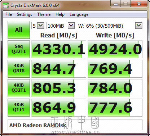Click the 4KiB Q1T1 write result 777.6
This screenshot has width=150, height=136.
coord(115,108)
